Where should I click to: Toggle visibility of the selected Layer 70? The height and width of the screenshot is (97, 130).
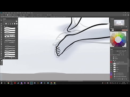tap(111, 64)
